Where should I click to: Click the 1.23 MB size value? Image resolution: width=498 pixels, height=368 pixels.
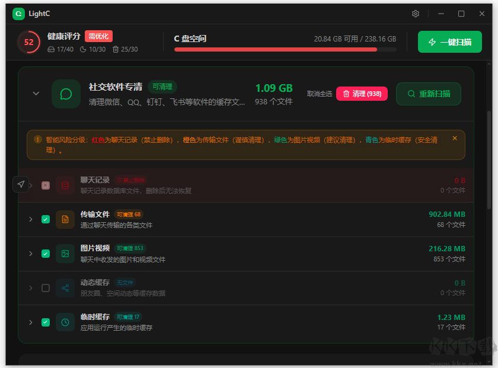tap(451, 317)
